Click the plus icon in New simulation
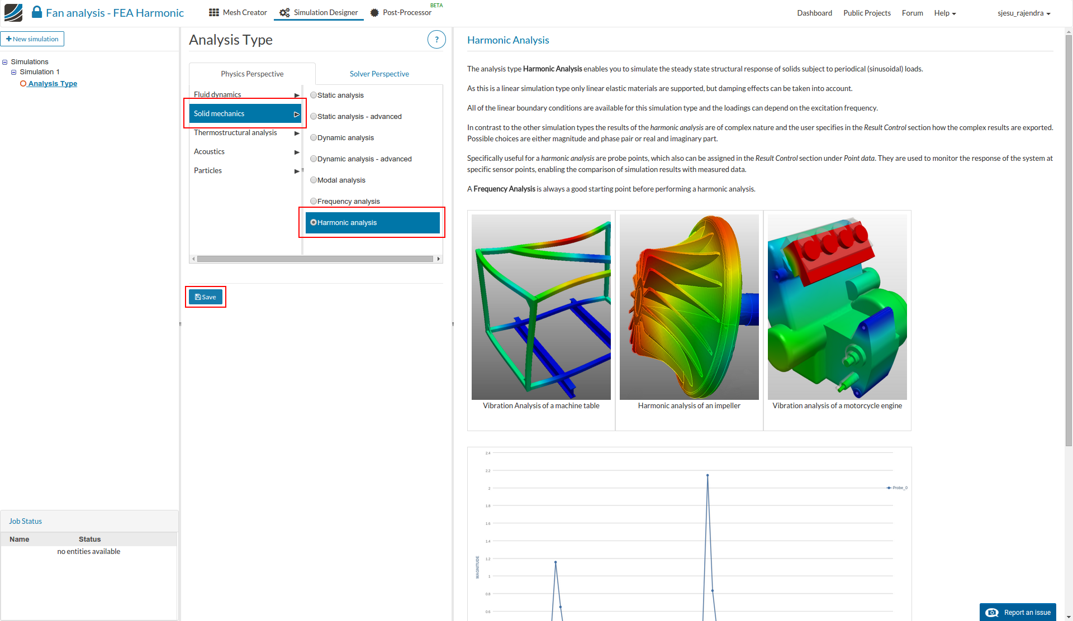This screenshot has height=621, width=1073. 9,39
